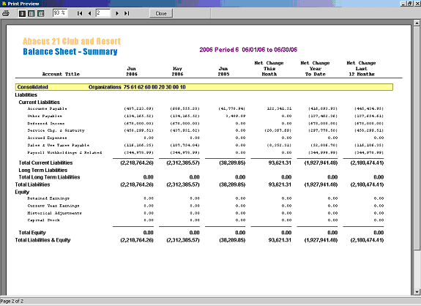Click the 'Balance Sheet - Summary' heading
This screenshot has height=306, width=421.
pyautogui.click(x=70, y=51)
